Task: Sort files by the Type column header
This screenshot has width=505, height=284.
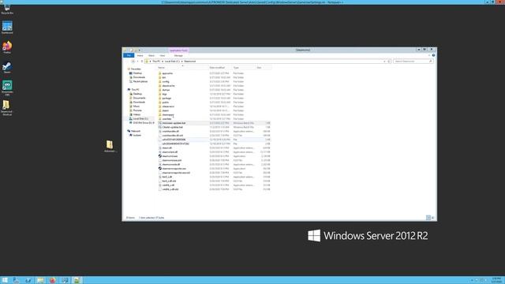Action: (244, 68)
